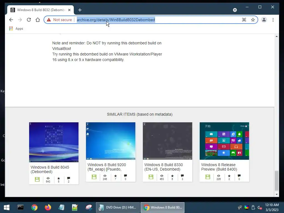Screen dimensions: 284x213
Task: Open the Windows 8 Build 8330 thumbnail
Action: (x=168, y=141)
